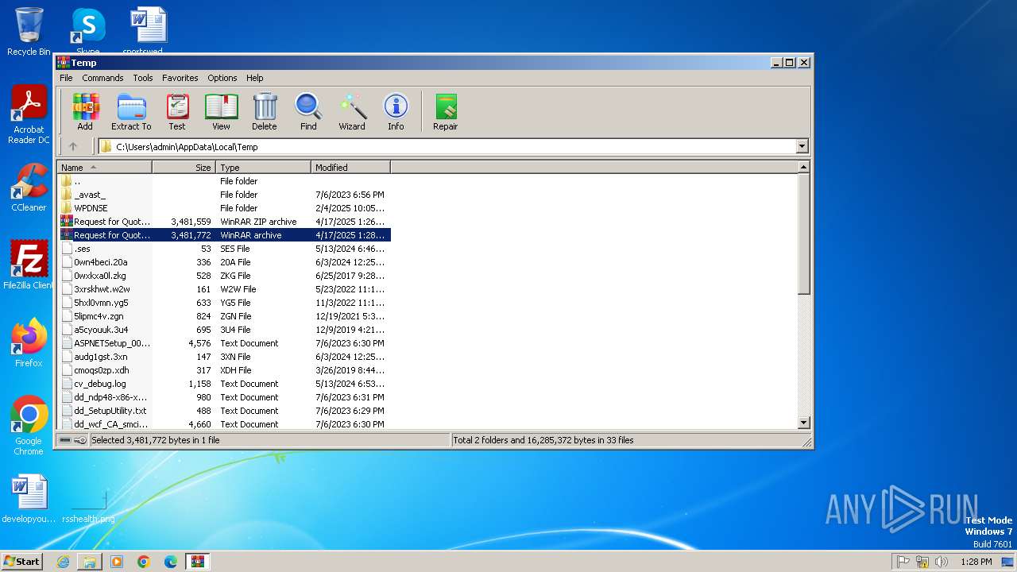Click the address path input field
This screenshot has width=1017, height=572.
click(x=447, y=146)
